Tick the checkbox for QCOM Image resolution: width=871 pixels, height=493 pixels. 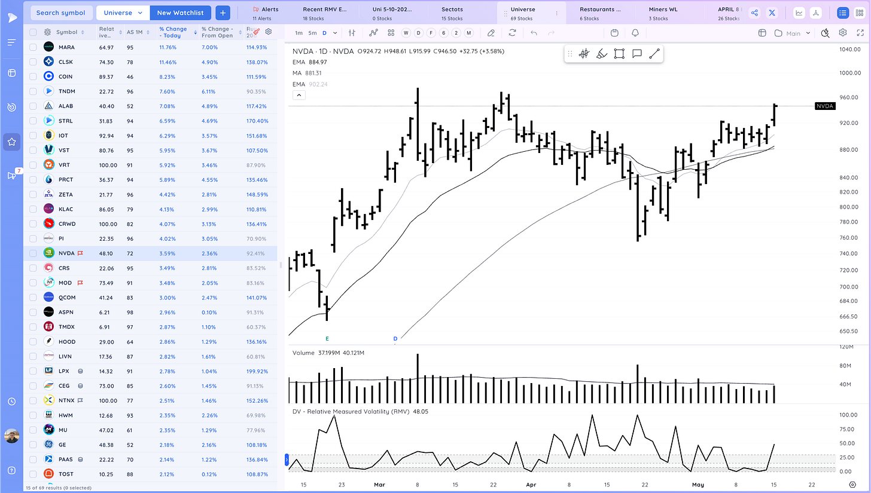(33, 297)
